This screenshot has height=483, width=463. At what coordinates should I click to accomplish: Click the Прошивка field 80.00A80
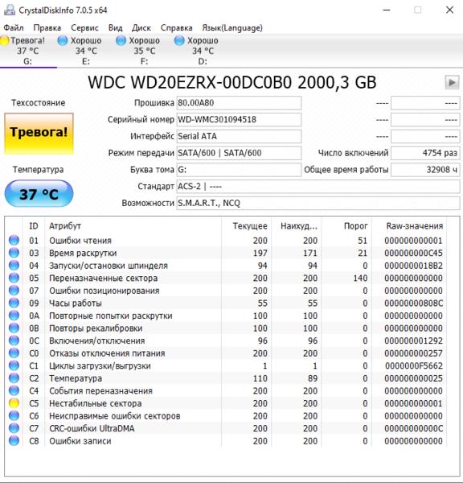(239, 103)
